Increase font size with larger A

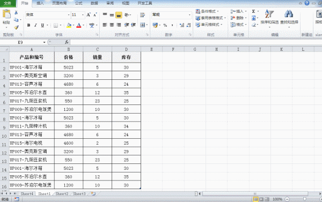89,15
